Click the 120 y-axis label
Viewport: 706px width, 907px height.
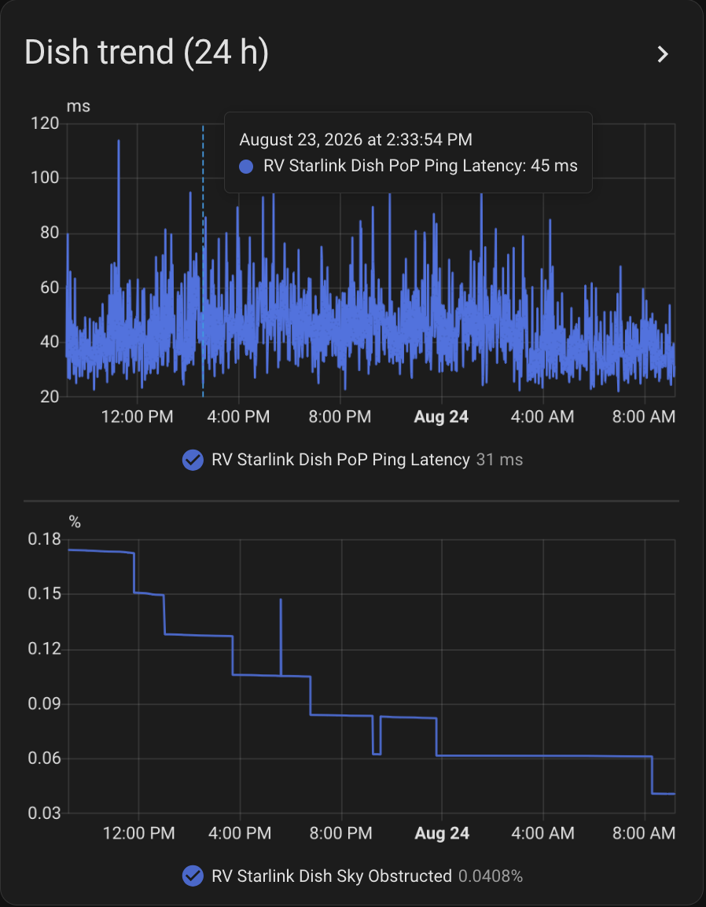coord(44,123)
